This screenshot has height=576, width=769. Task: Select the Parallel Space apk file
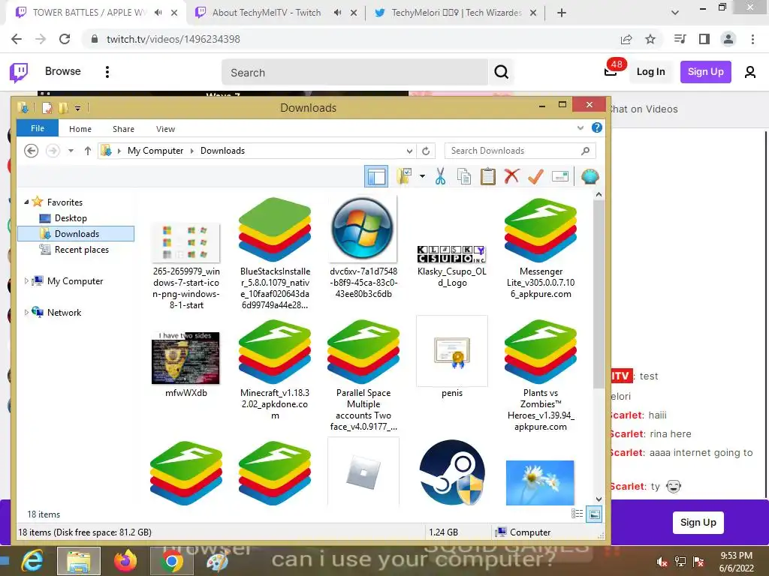coord(363,352)
